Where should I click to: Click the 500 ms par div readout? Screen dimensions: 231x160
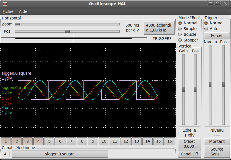pos(132,28)
